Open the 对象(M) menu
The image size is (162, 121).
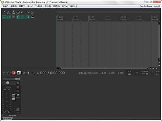pos(39,6)
